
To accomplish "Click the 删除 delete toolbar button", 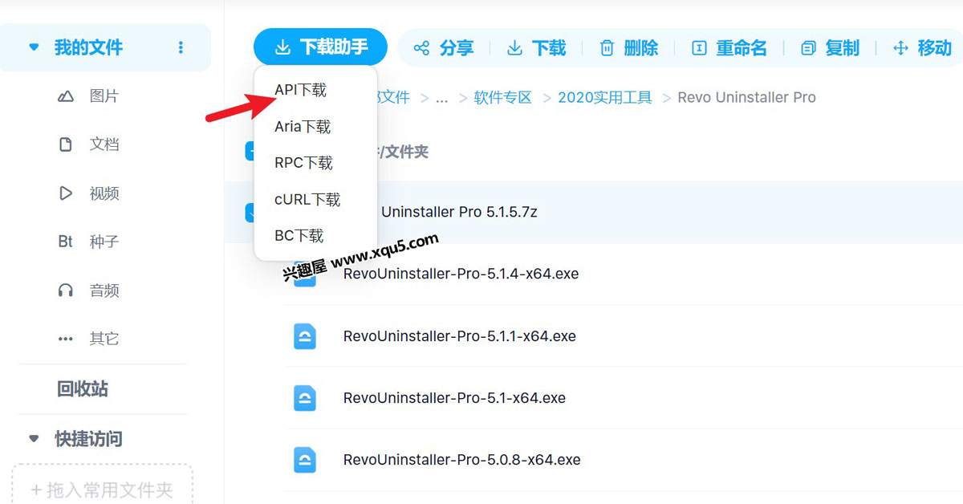I will click(629, 48).
